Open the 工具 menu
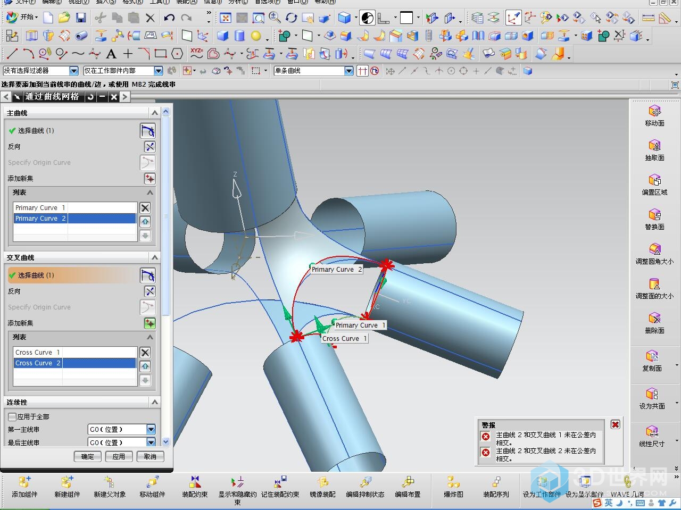This screenshot has width=681, height=510. [x=159, y=2]
